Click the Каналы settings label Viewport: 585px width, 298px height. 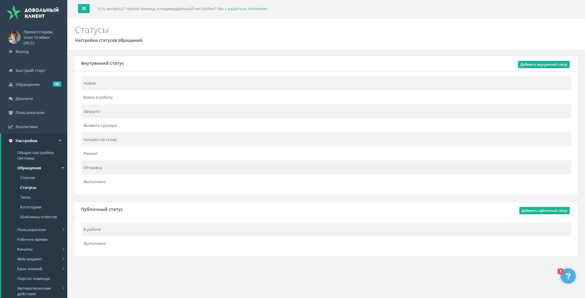[25, 249]
